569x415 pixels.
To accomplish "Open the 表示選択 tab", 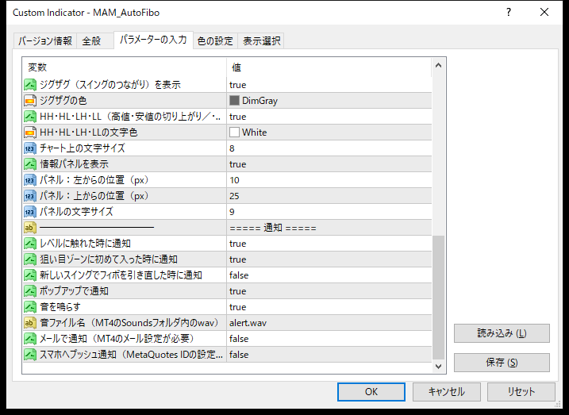I will 261,41.
